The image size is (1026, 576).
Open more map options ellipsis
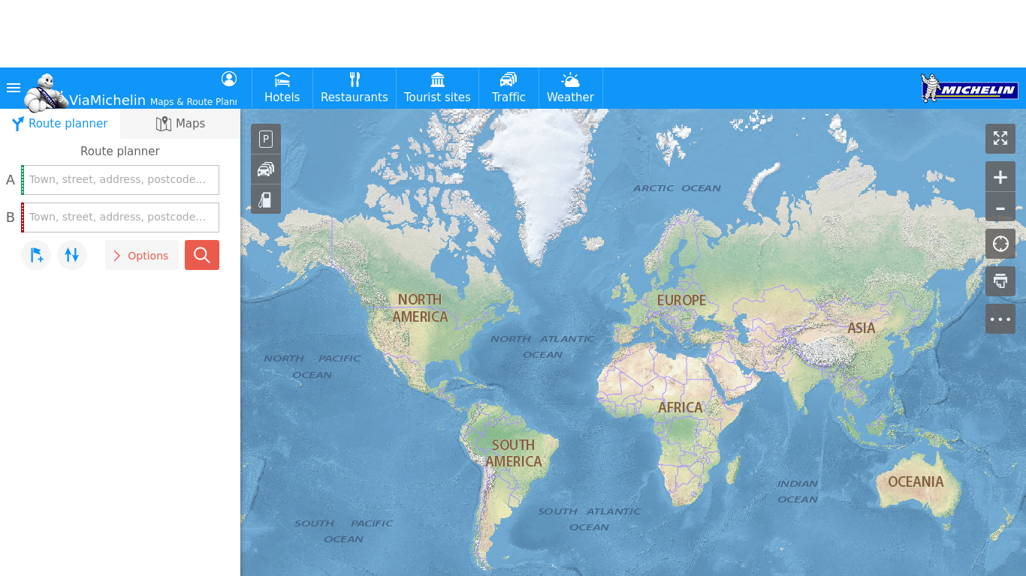1000,319
